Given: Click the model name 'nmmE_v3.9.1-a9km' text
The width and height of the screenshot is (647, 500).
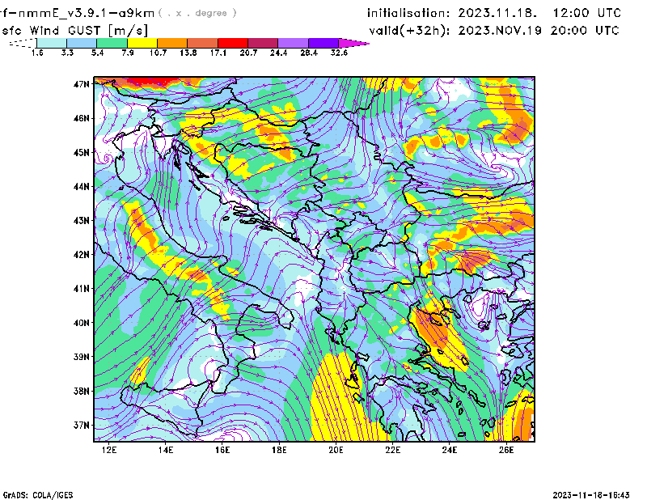Looking at the screenshot, I should [87, 13].
